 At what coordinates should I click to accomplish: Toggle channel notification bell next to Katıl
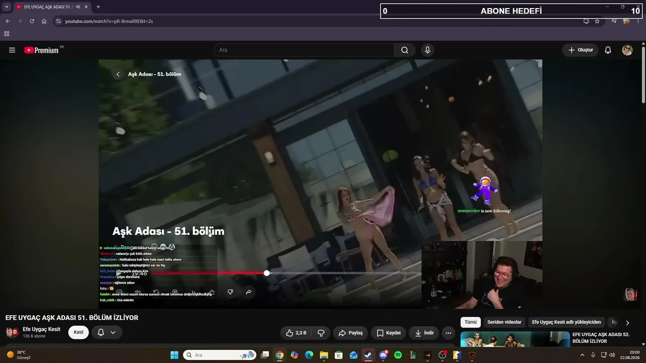(100, 332)
